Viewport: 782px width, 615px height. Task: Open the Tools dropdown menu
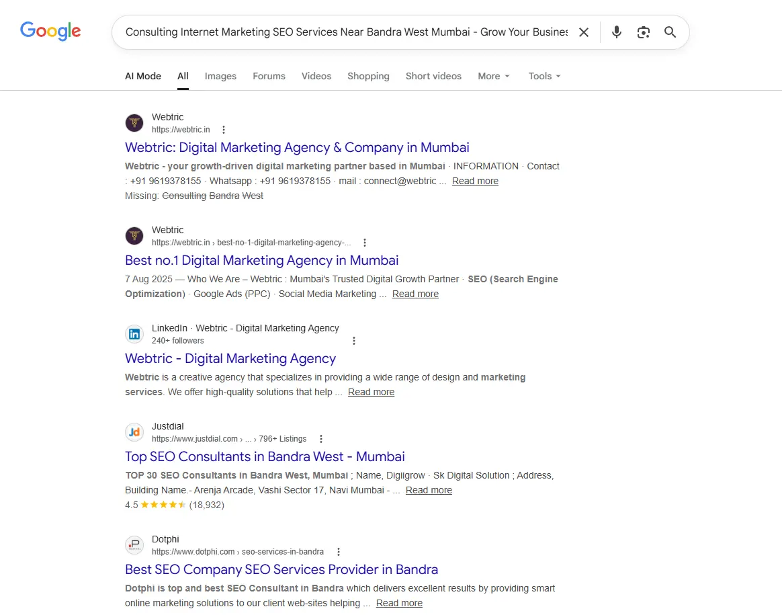544,76
